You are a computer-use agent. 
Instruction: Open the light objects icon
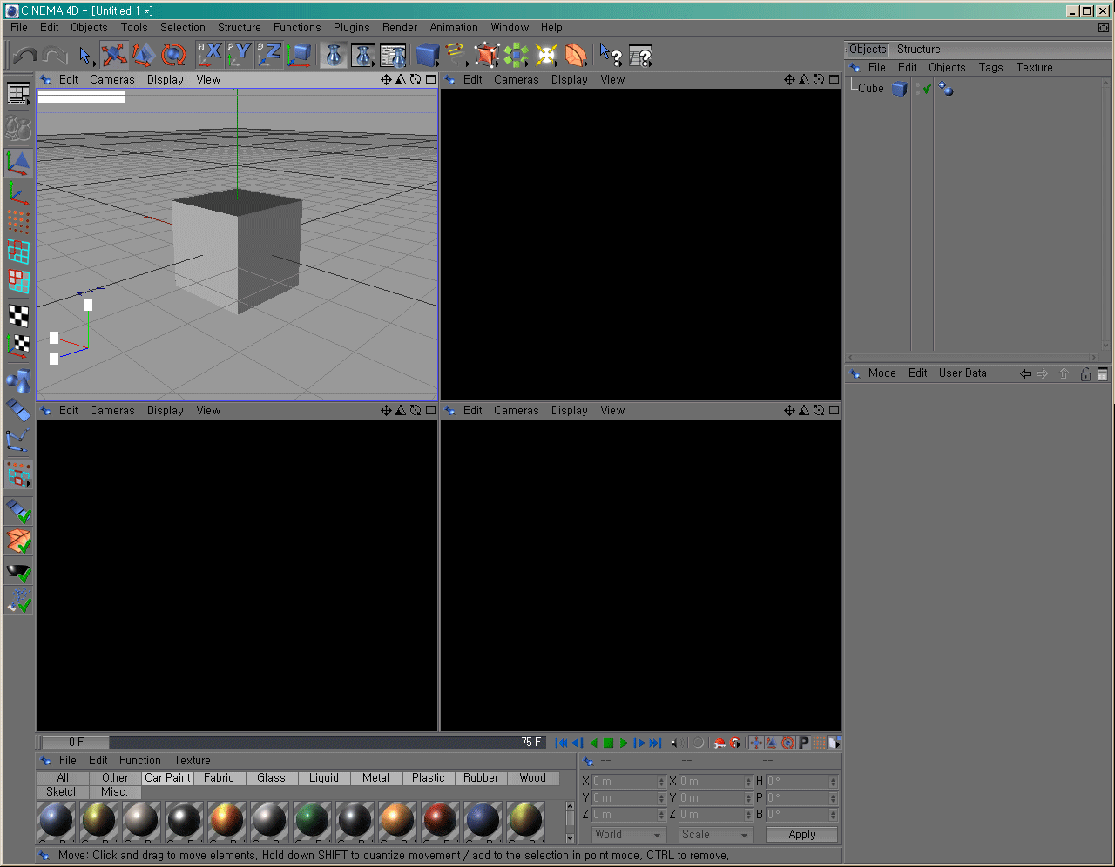(x=546, y=56)
